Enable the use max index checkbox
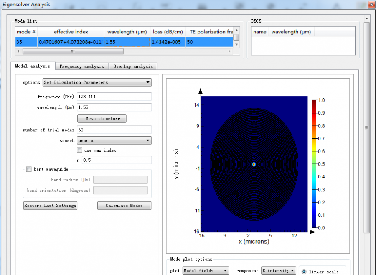 pos(79,150)
